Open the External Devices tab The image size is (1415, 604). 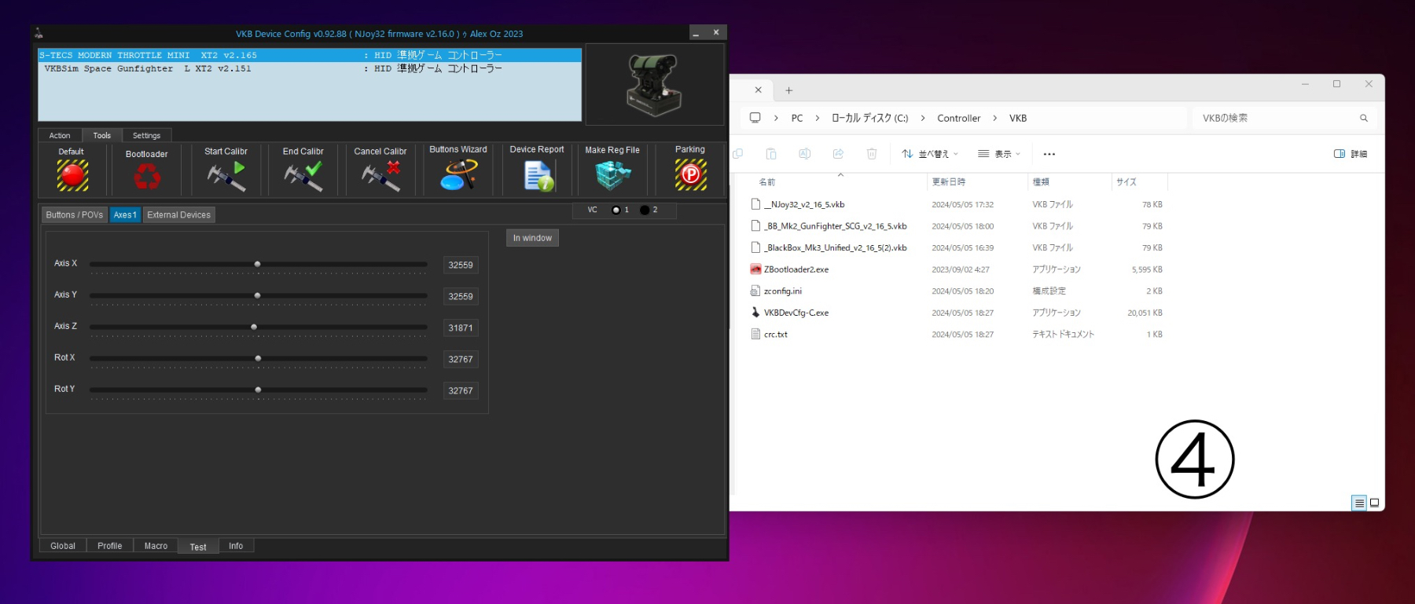pos(178,215)
